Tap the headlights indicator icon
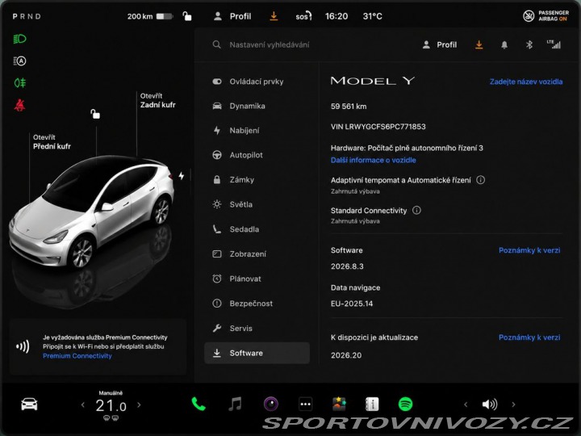This screenshot has height=436, width=581. click(x=19, y=39)
